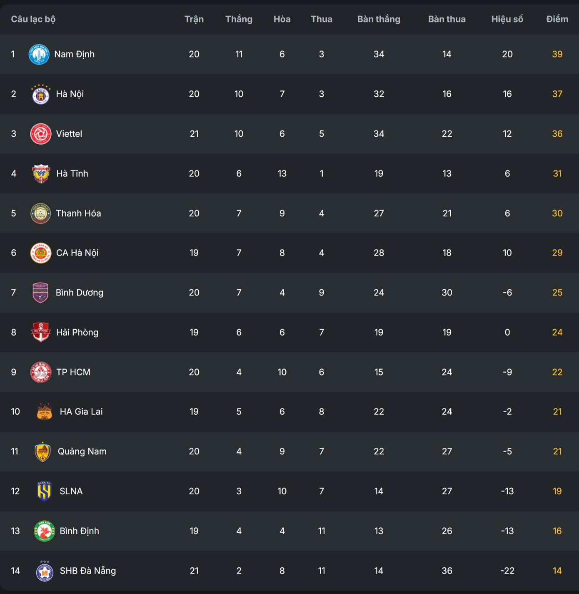Click the Bàn thắng column header
Viewport: 579px width, 594px height.
379,19
